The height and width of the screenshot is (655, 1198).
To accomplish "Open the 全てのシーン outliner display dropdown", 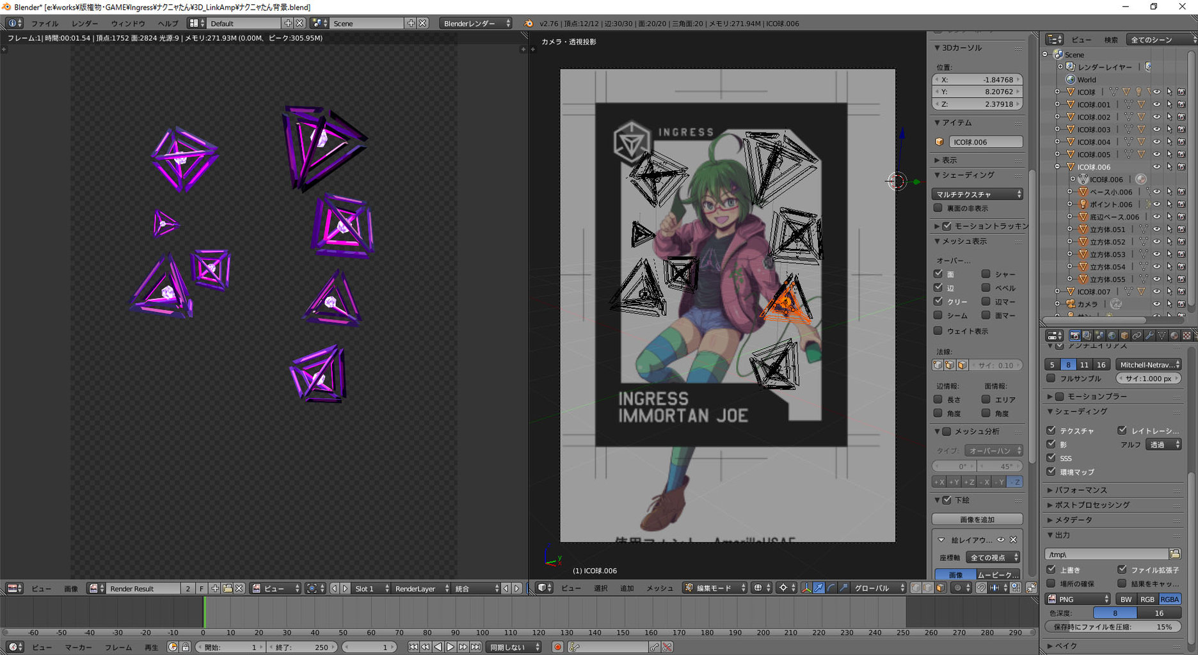I will pos(1161,40).
